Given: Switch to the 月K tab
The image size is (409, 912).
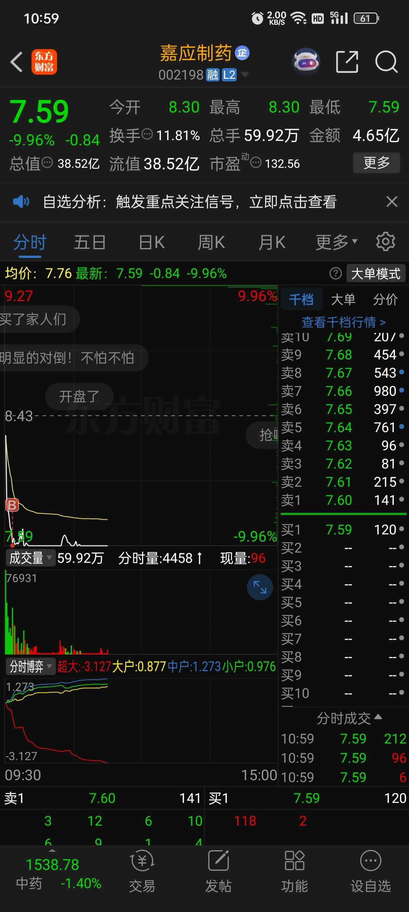Looking at the screenshot, I should coord(272,242).
